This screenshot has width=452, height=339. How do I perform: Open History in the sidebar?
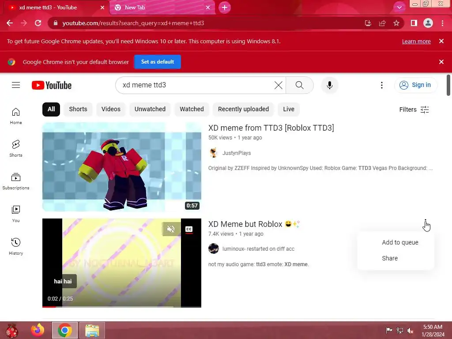pos(16,247)
